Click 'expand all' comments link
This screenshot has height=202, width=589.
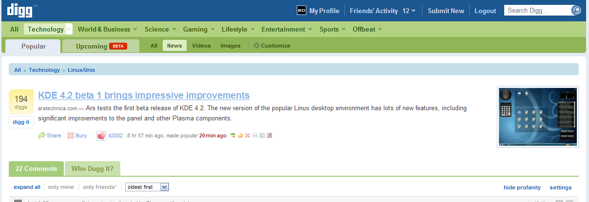pos(27,187)
